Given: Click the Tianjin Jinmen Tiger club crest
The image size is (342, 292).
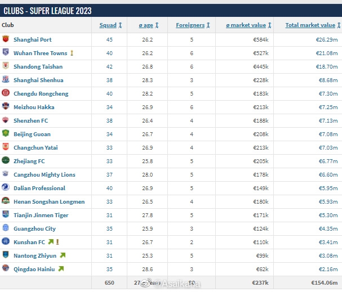Looking at the screenshot, I should point(6,214).
